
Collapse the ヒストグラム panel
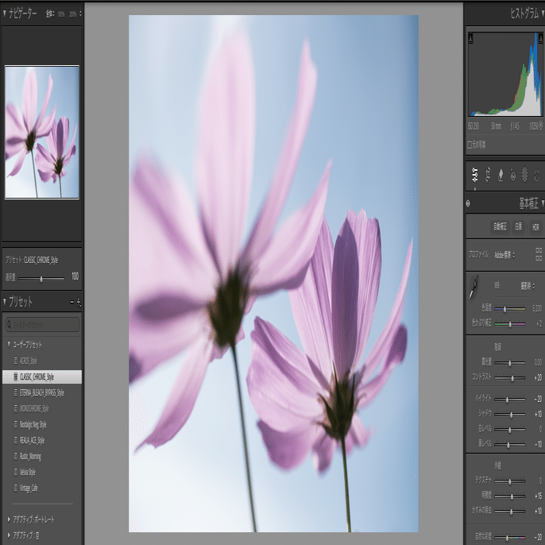pyautogui.click(x=543, y=14)
